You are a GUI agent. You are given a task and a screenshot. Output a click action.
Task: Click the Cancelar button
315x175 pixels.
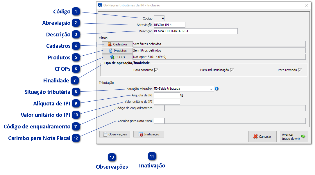click(262, 137)
